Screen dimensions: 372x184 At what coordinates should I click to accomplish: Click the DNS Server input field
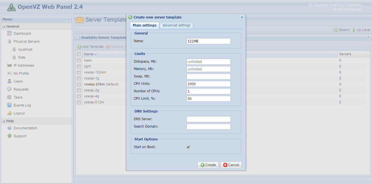click(209, 119)
